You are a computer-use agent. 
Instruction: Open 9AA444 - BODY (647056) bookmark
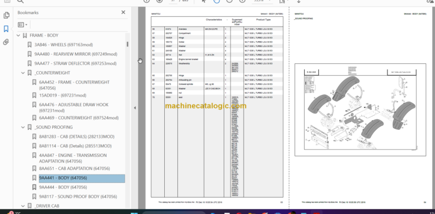(x=63, y=187)
